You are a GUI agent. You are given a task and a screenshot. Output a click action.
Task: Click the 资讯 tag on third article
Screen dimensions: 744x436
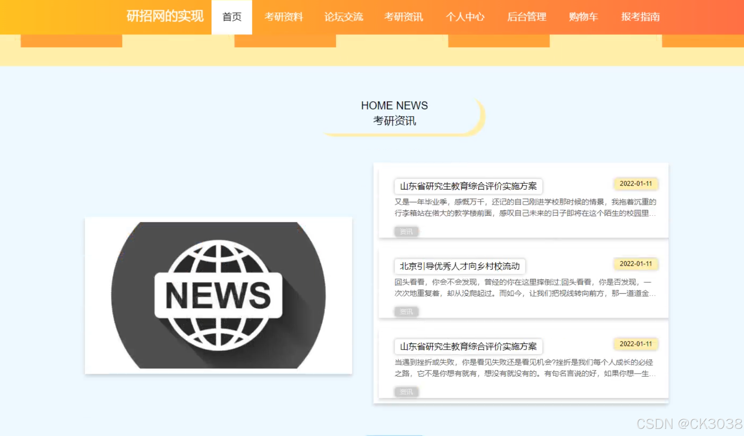[x=406, y=392]
